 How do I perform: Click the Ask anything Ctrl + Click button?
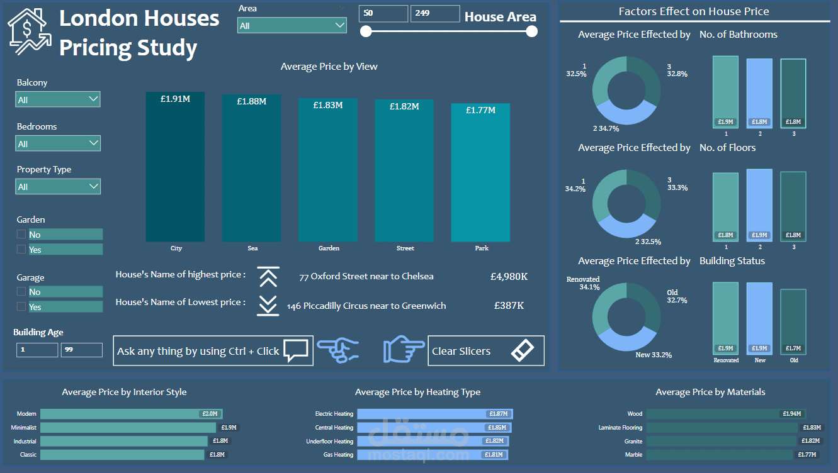coord(208,350)
